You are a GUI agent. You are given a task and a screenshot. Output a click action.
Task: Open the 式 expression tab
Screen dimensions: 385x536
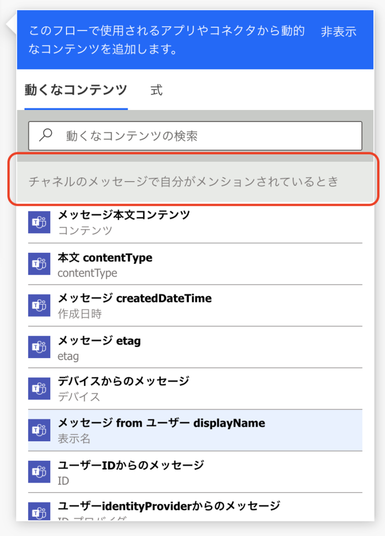click(x=156, y=90)
